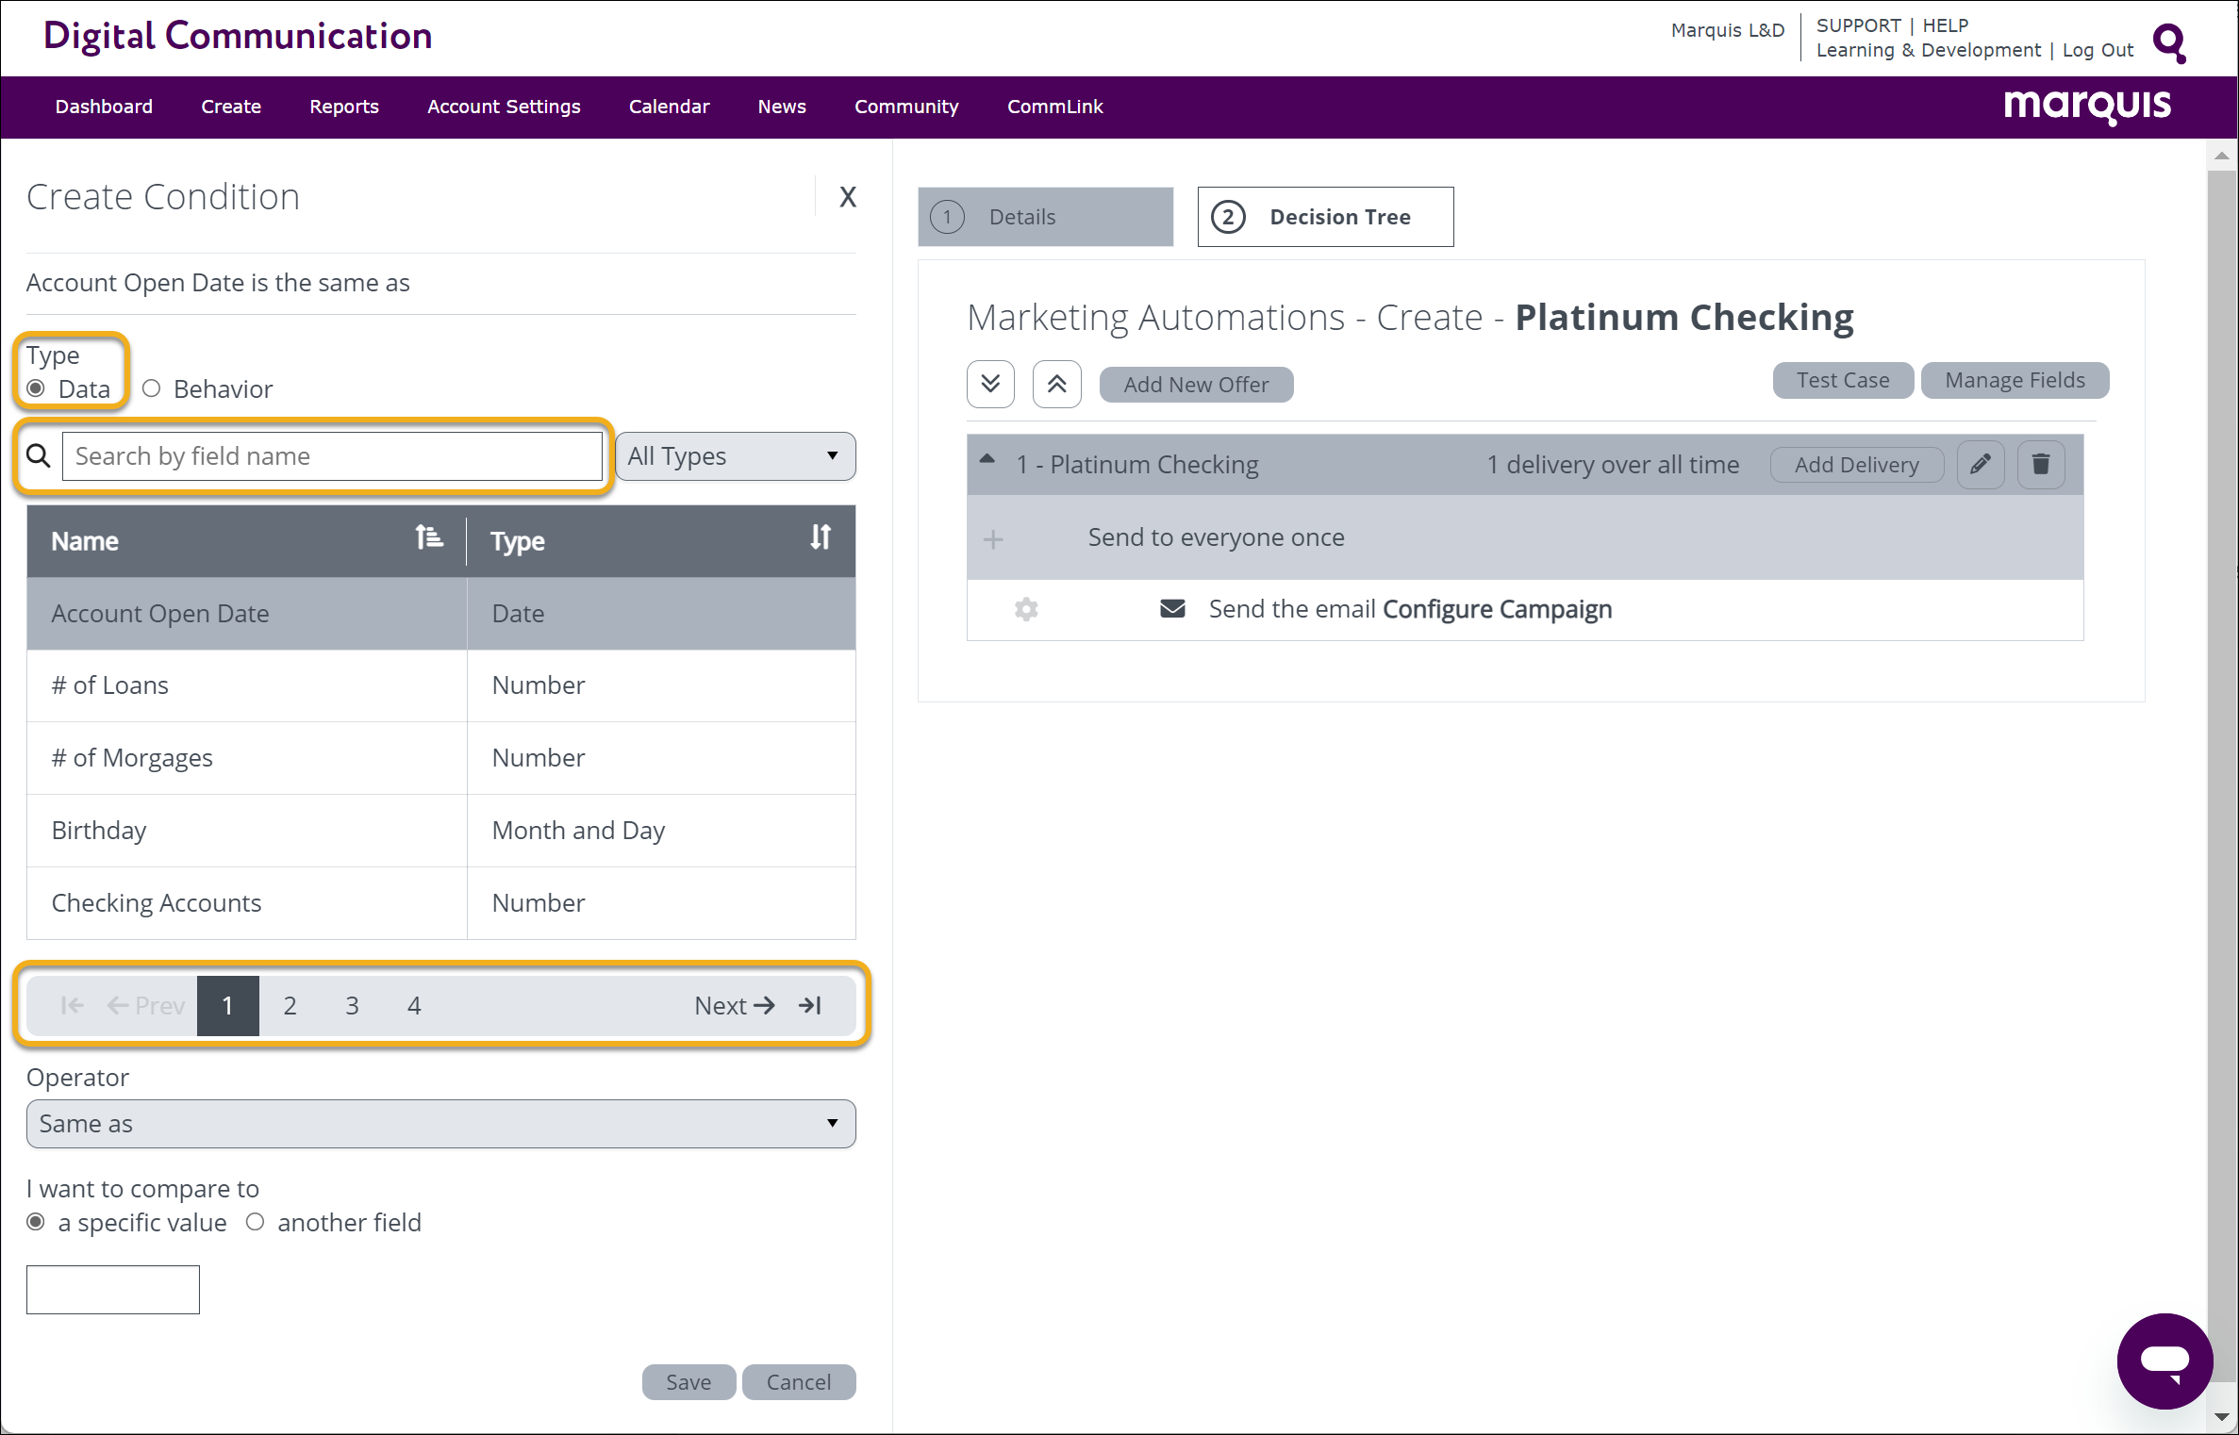The image size is (2239, 1435).
Task: Click the Add New Offer button
Action: tap(1196, 385)
